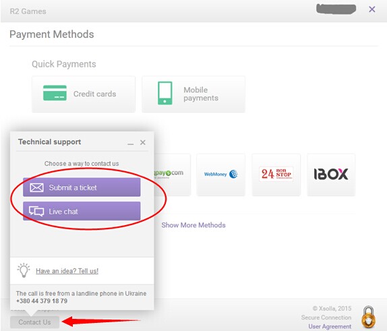Screen dimensions: 387x331
Task: Pick the 24 non stop payment option
Action: pyautogui.click(x=276, y=175)
